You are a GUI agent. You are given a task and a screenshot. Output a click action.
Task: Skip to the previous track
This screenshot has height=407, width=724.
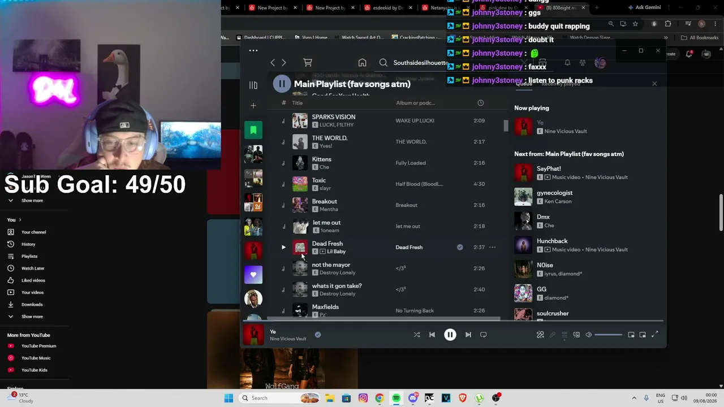tap(432, 335)
